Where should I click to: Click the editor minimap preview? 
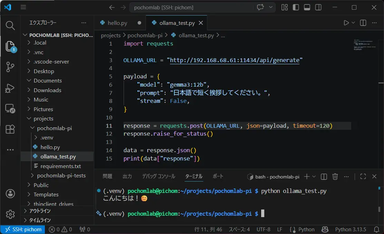pos(365,45)
